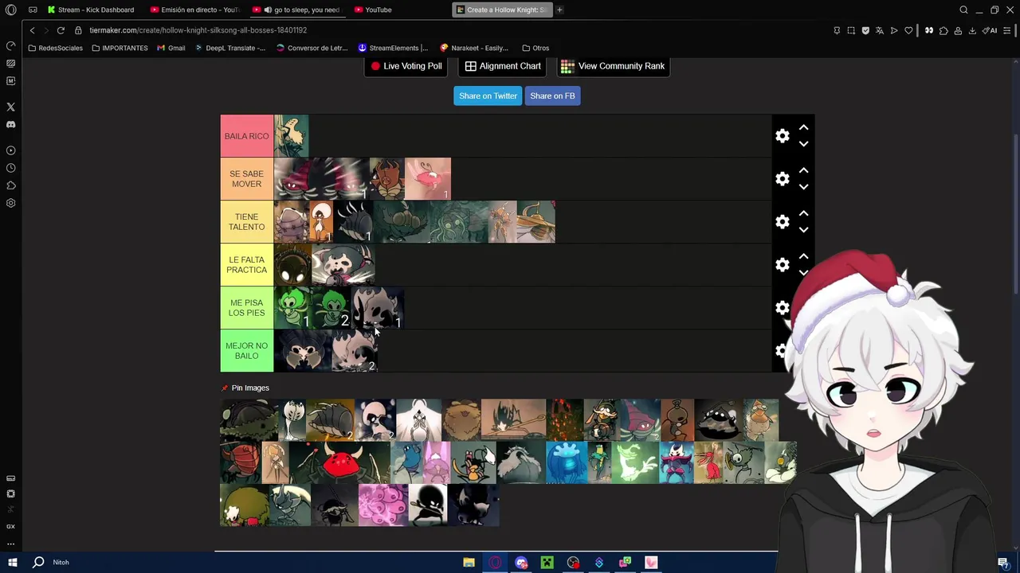Open Conversor de Letras bookmark
The width and height of the screenshot is (1020, 573).
click(x=312, y=48)
